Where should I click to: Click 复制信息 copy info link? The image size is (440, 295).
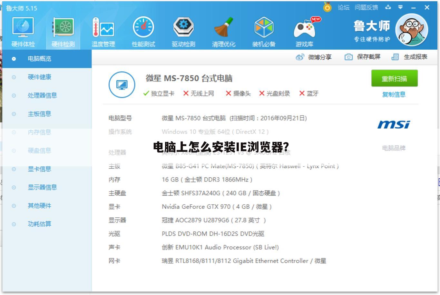point(394,94)
